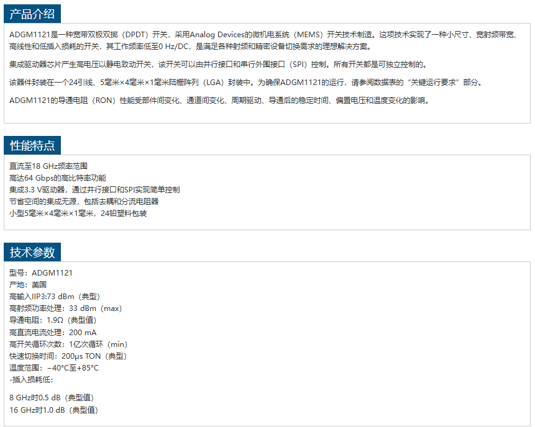Click the 导通电阻 1.9Ω spec line
The width and height of the screenshot is (535, 427).
click(x=53, y=320)
